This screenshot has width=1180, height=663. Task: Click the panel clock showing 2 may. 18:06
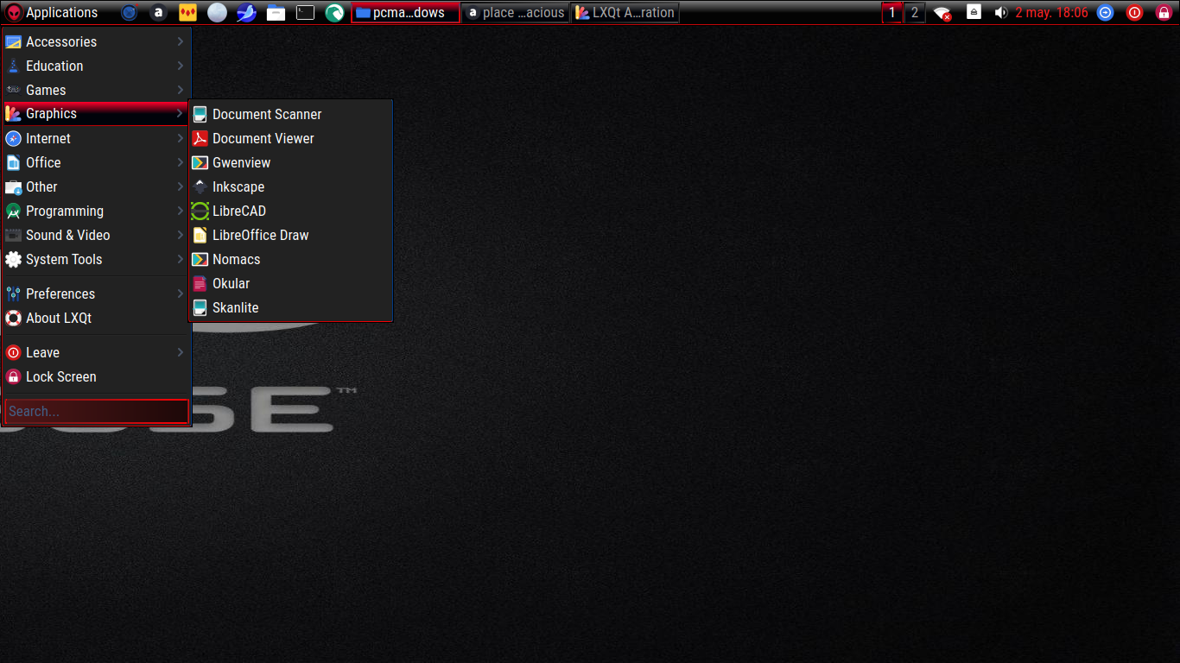click(x=1051, y=13)
